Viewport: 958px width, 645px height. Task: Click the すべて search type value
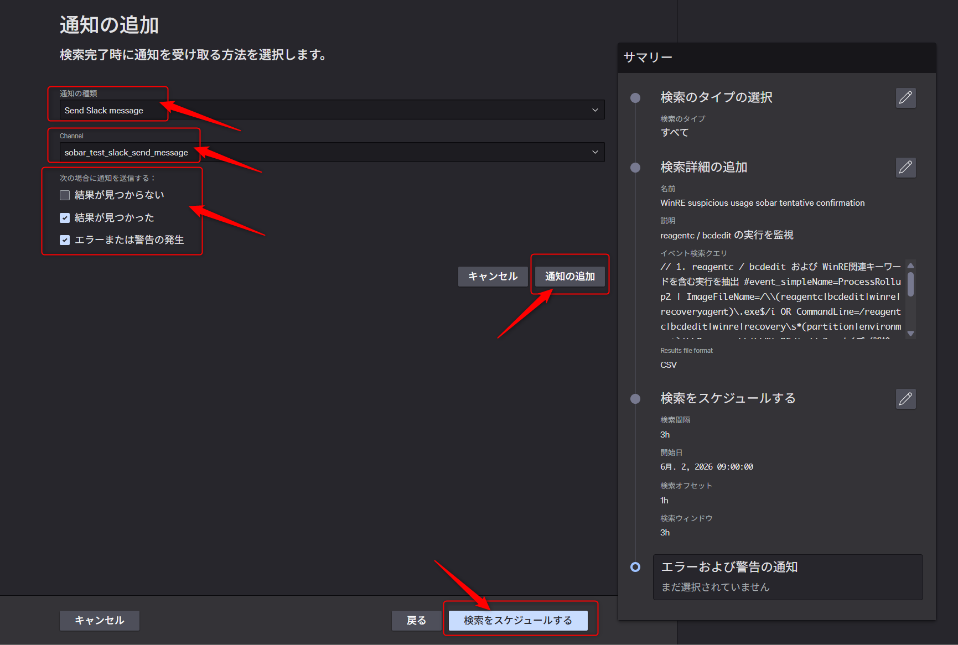click(675, 133)
